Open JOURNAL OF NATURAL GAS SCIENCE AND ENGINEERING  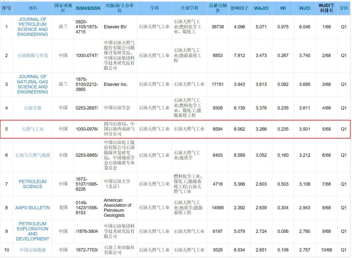(x=32, y=84)
